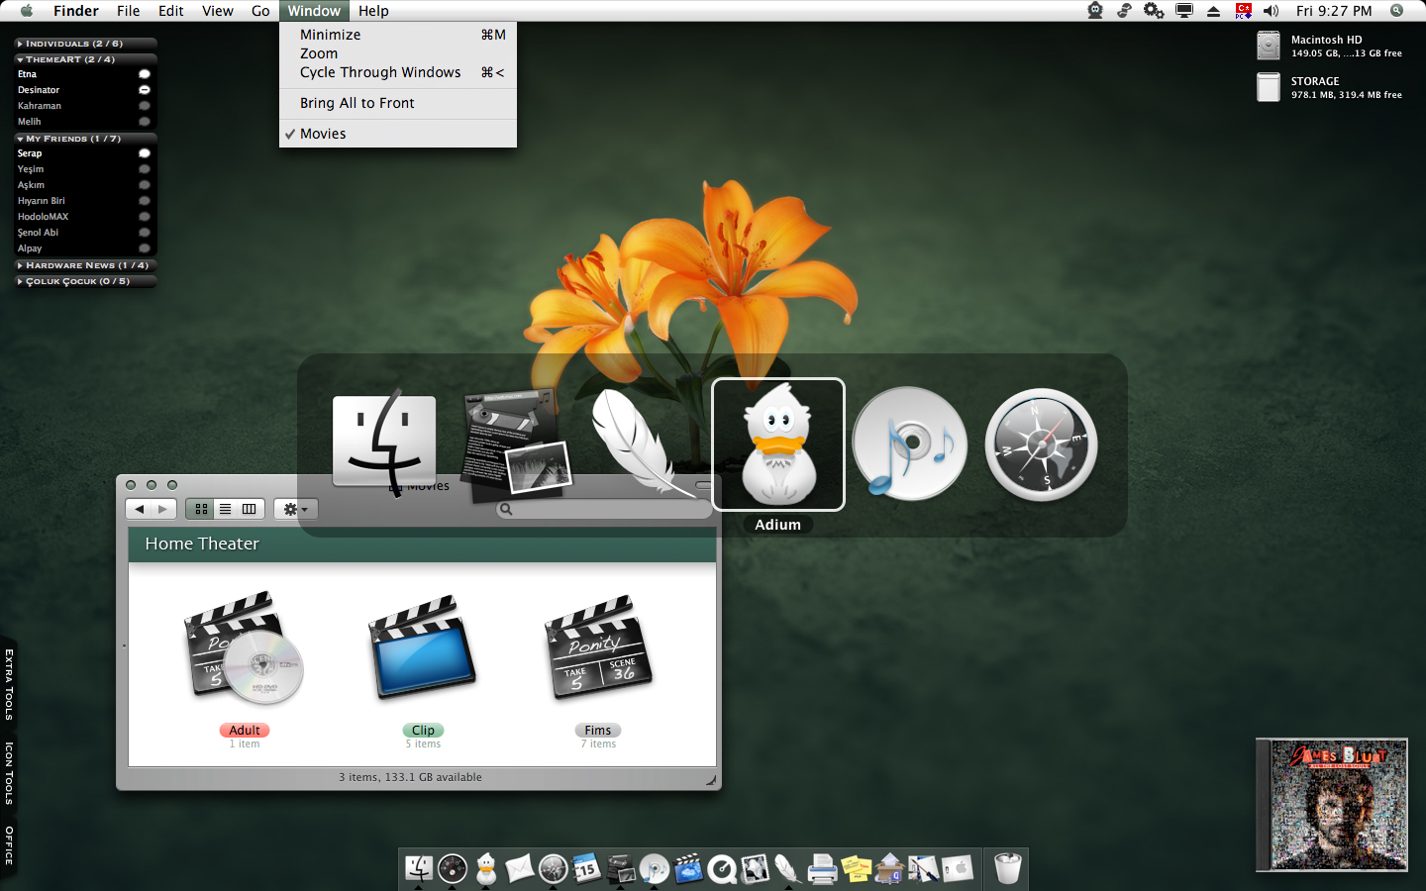Launch Adium duck icon in the Dock

point(486,868)
